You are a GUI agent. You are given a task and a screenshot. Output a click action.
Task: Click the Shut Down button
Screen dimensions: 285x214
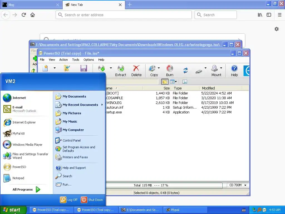[92, 200]
